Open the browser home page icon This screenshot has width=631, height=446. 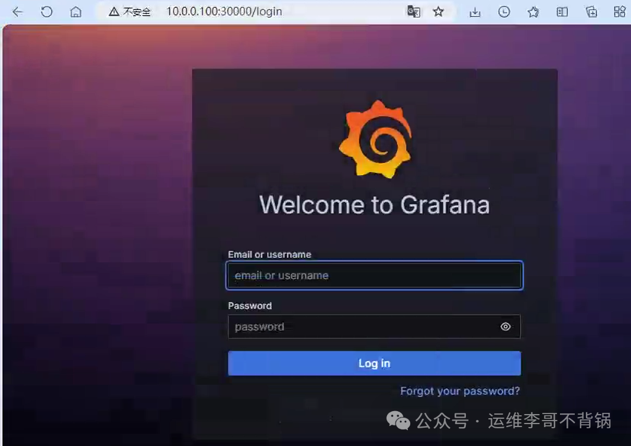click(76, 12)
